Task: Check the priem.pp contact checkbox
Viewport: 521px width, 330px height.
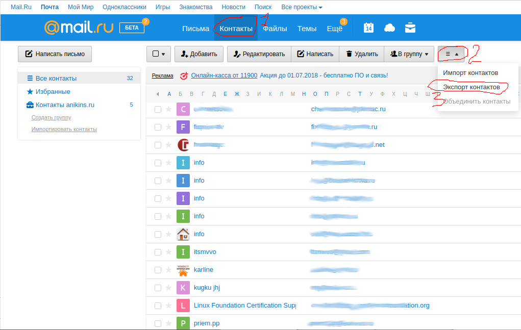Action: tap(158, 324)
